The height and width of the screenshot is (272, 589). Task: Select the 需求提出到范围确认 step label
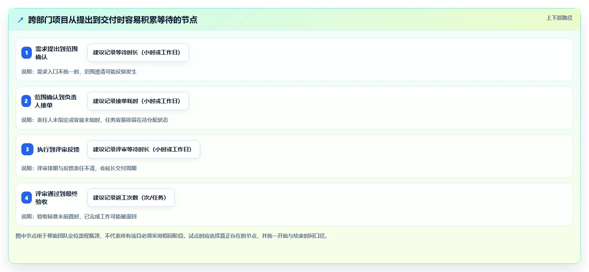coord(56,53)
